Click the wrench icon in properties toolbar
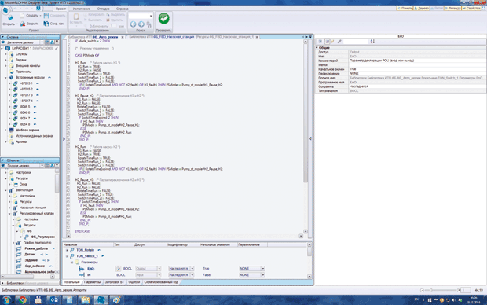Image resolution: width=487 pixels, height=305 pixels. [339, 42]
